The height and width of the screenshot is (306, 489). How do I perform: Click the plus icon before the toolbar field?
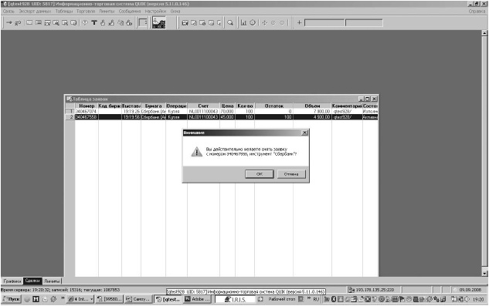299,22
